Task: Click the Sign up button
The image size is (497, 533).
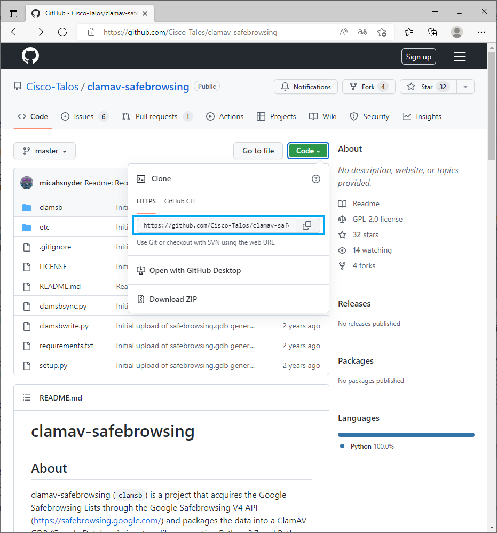Action: pos(419,57)
